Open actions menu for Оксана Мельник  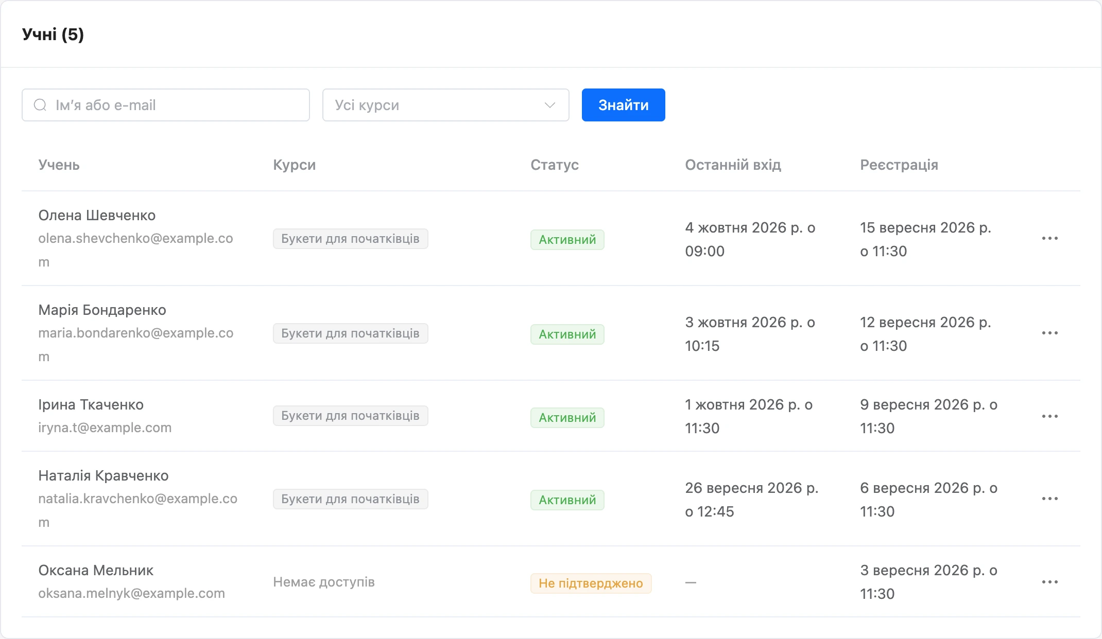point(1049,582)
